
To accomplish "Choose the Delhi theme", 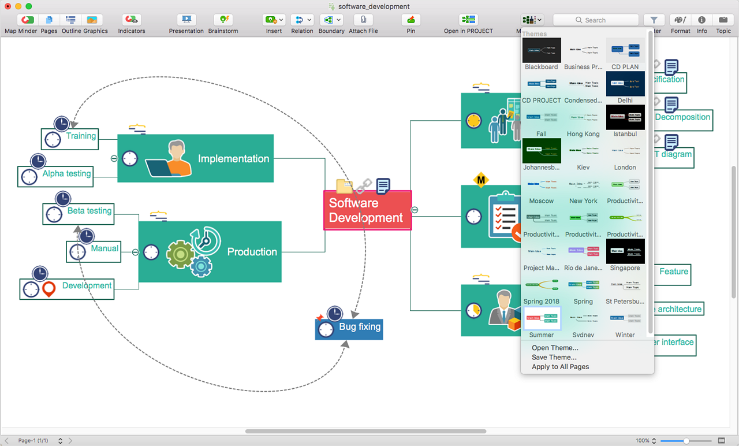I will click(625, 84).
